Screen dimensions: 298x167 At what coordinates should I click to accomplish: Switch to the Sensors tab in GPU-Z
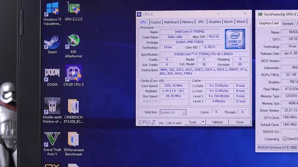[x=288, y=24]
